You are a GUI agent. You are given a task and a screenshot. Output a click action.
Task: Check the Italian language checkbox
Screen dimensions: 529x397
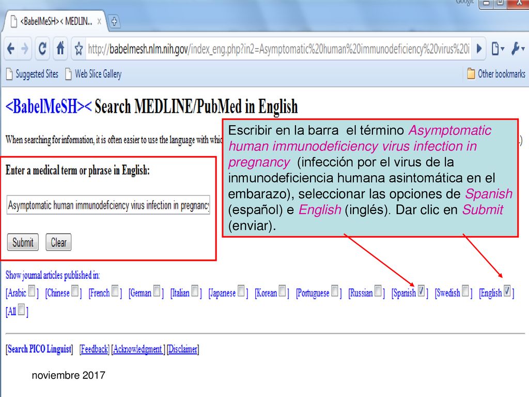click(x=195, y=291)
